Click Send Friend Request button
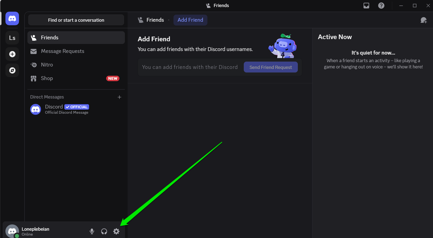The width and height of the screenshot is (433, 238). point(270,67)
